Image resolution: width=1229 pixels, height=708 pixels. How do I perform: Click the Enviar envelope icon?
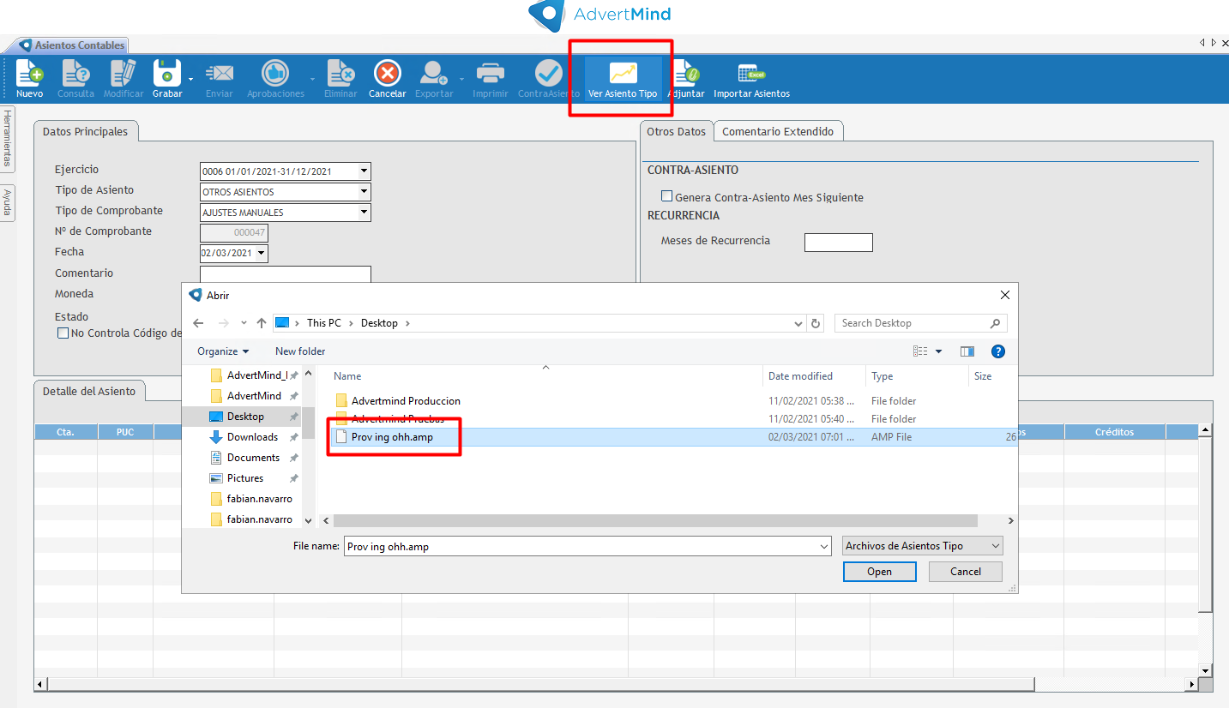[220, 74]
